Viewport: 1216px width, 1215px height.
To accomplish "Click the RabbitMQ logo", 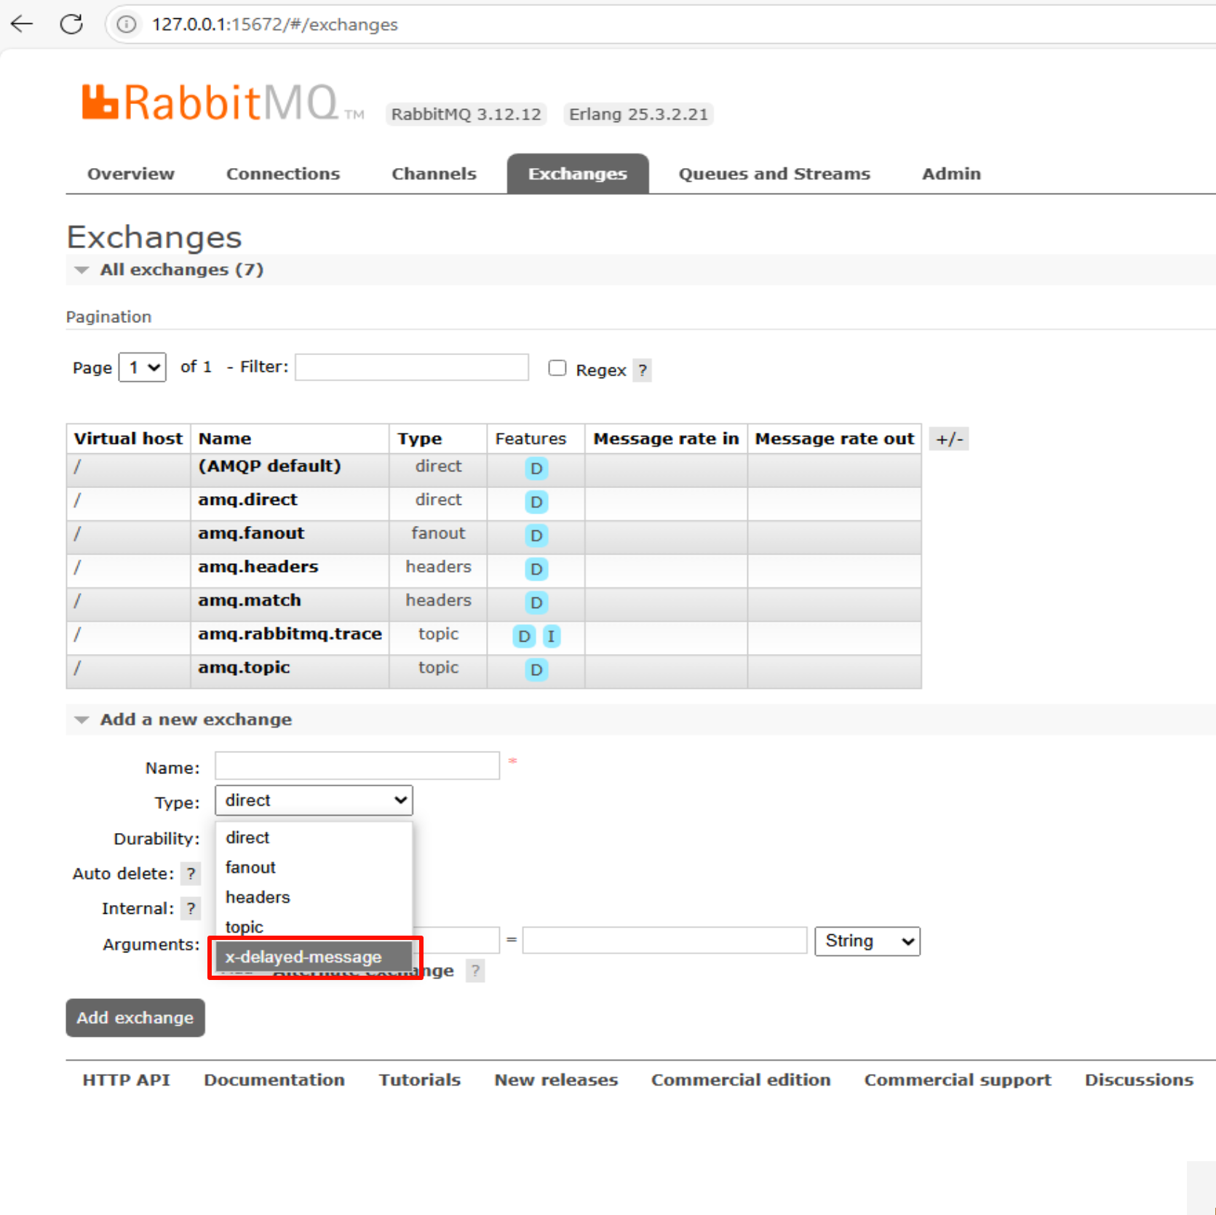I will point(222,103).
